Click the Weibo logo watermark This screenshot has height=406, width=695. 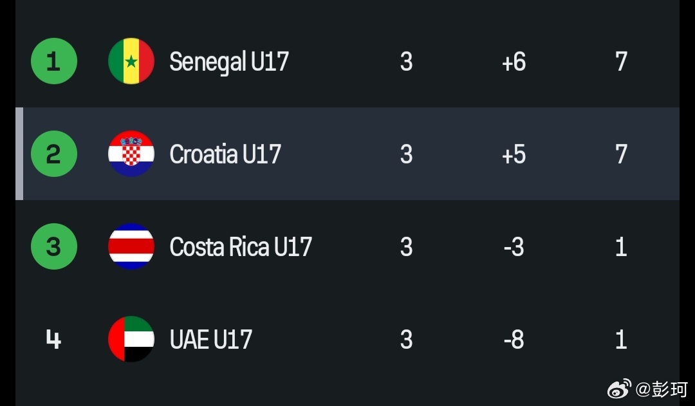pos(620,389)
